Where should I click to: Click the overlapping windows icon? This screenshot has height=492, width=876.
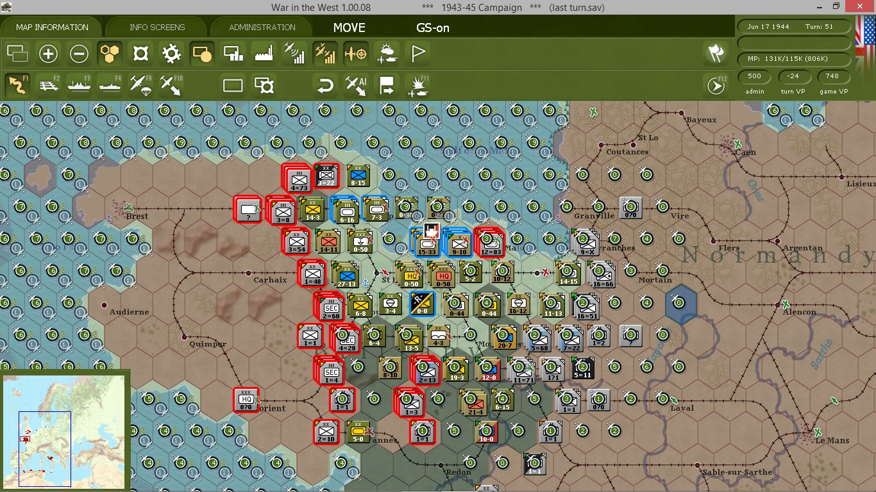tap(17, 54)
